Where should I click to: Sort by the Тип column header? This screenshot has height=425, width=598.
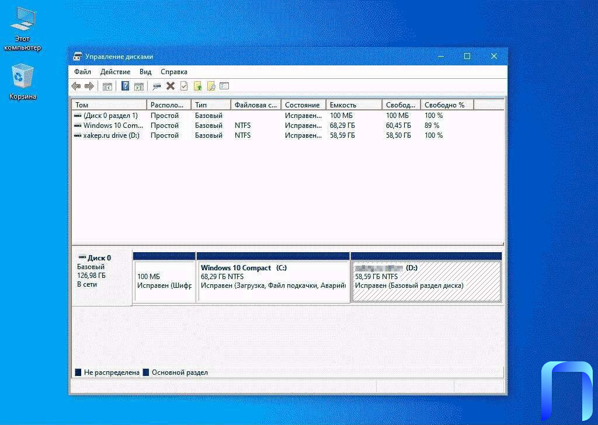pyautogui.click(x=211, y=105)
